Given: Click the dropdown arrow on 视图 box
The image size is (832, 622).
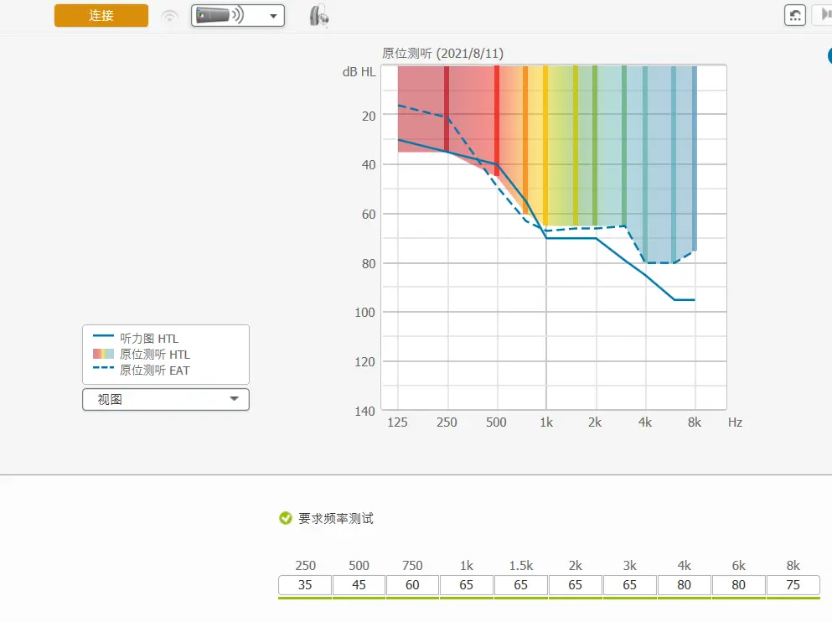Looking at the screenshot, I should point(234,400).
